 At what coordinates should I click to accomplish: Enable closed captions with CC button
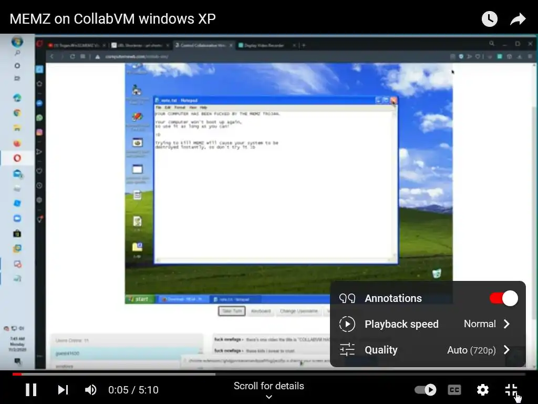pos(454,390)
